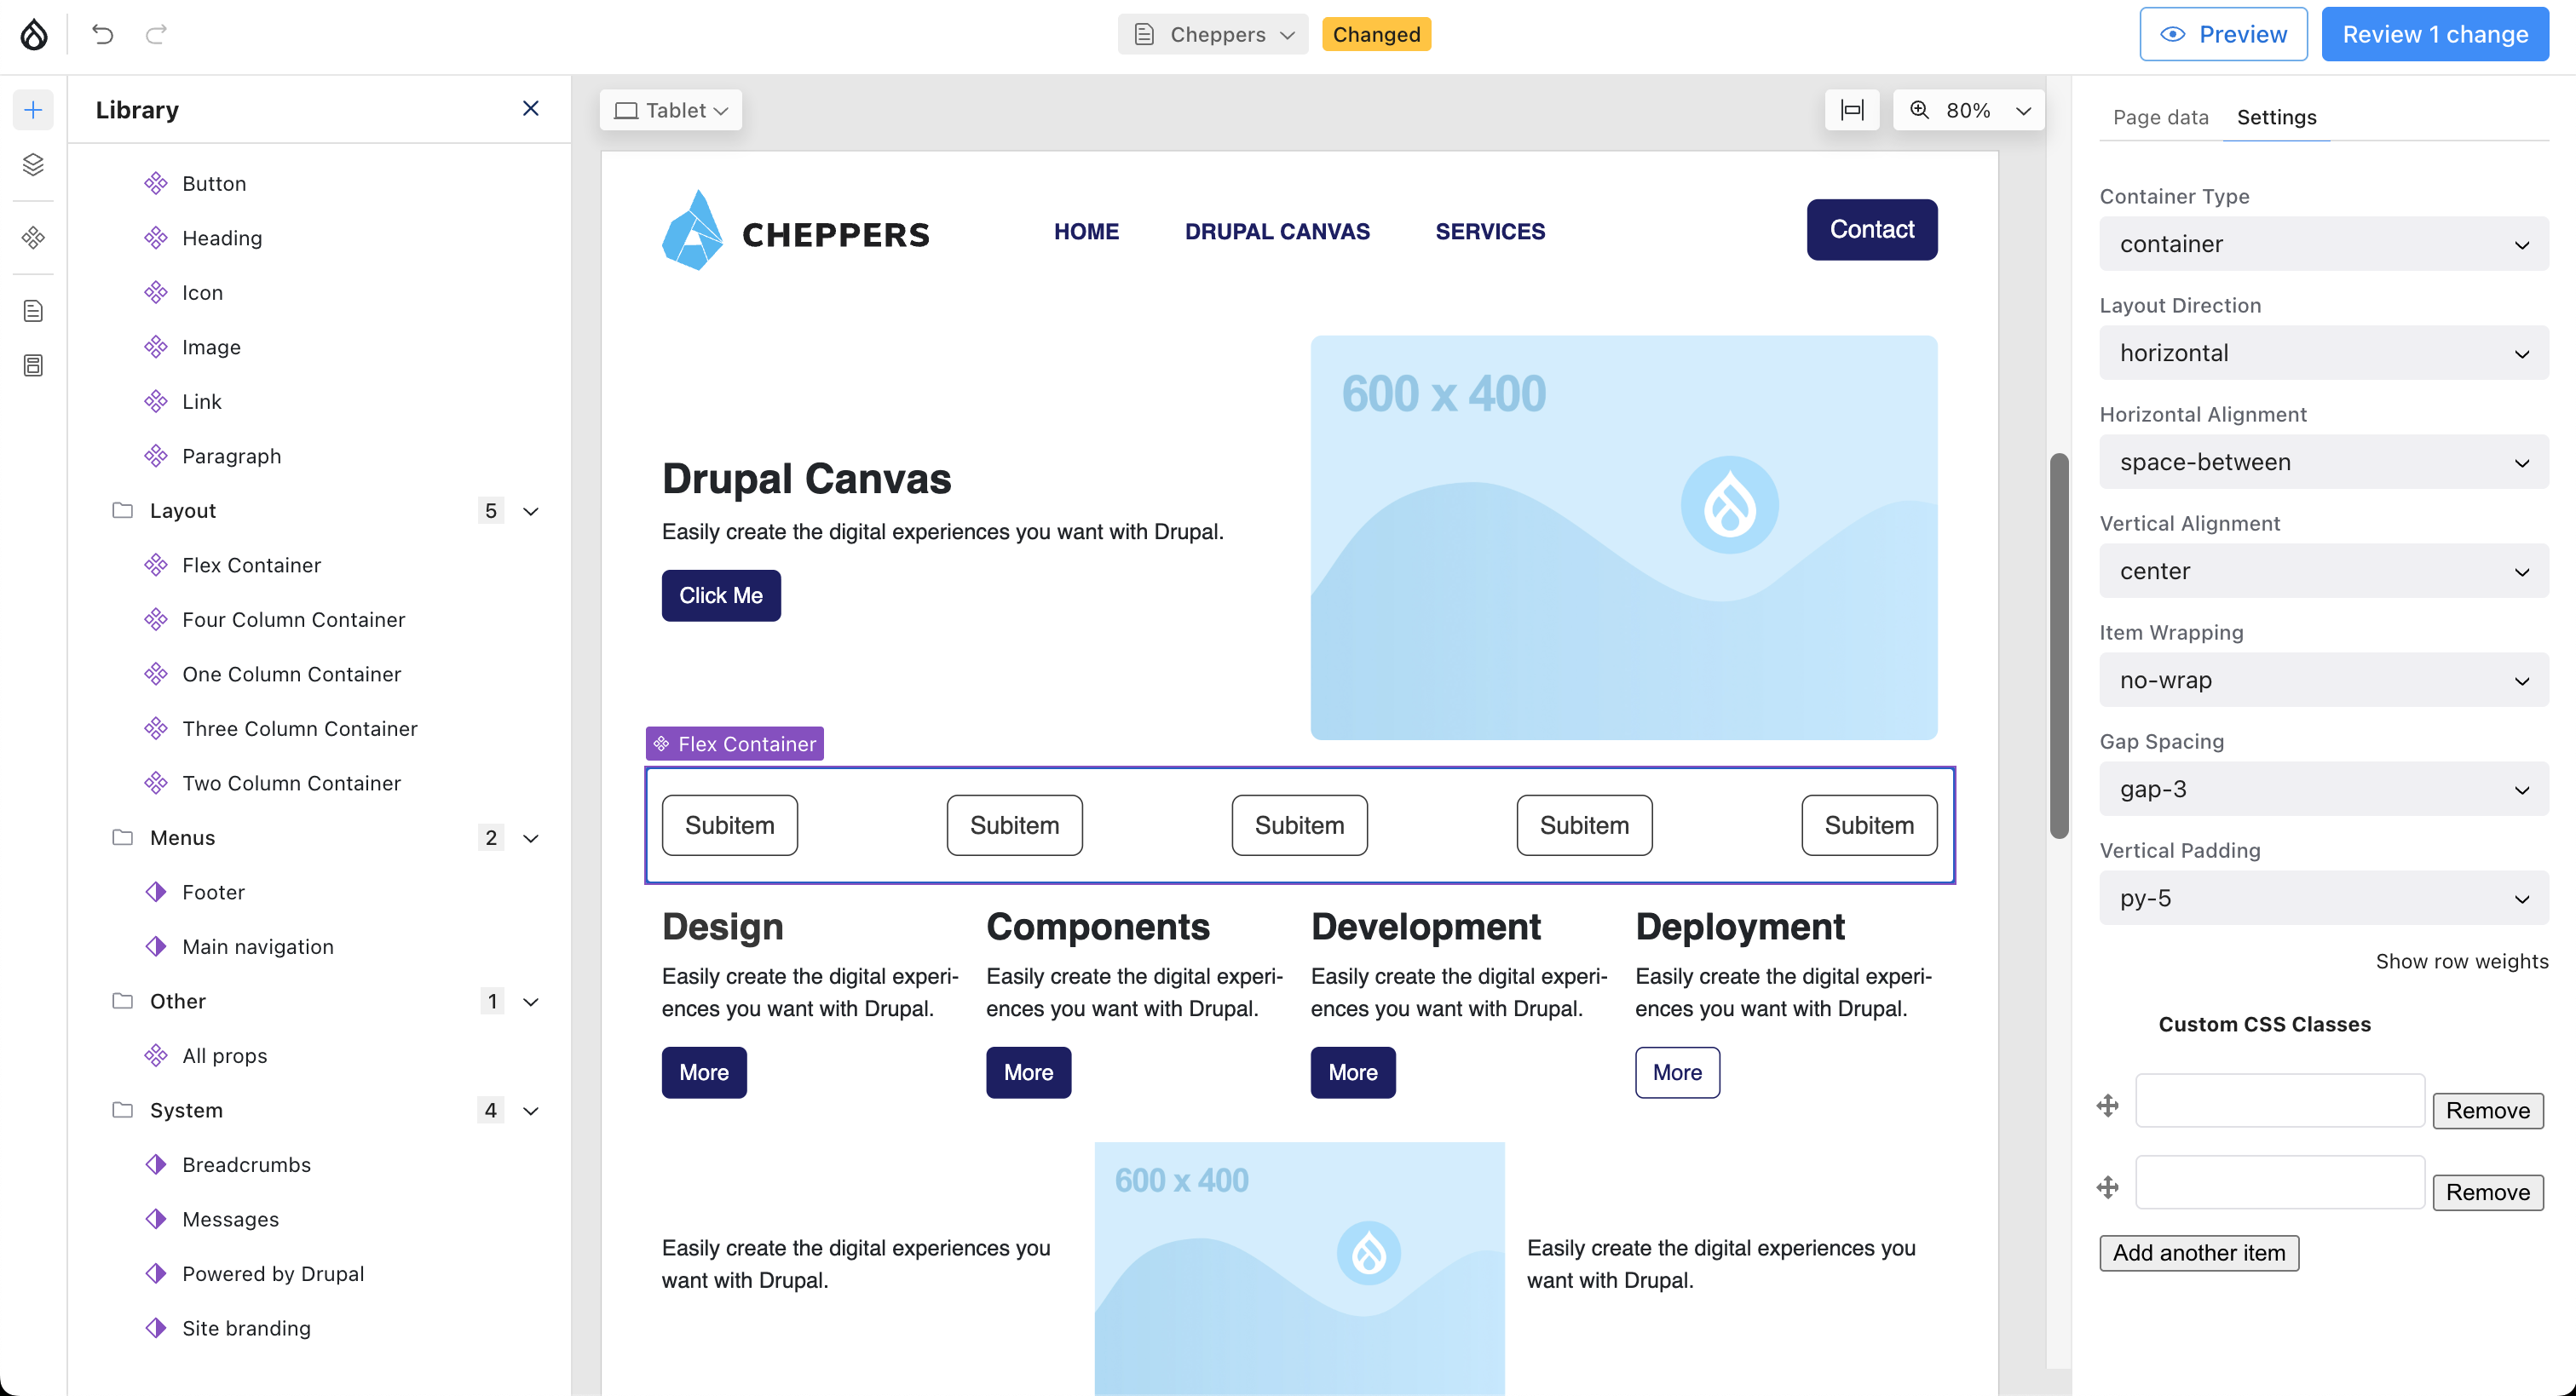Click SERVICES nav item
This screenshot has height=1396, width=2576.
[1490, 231]
